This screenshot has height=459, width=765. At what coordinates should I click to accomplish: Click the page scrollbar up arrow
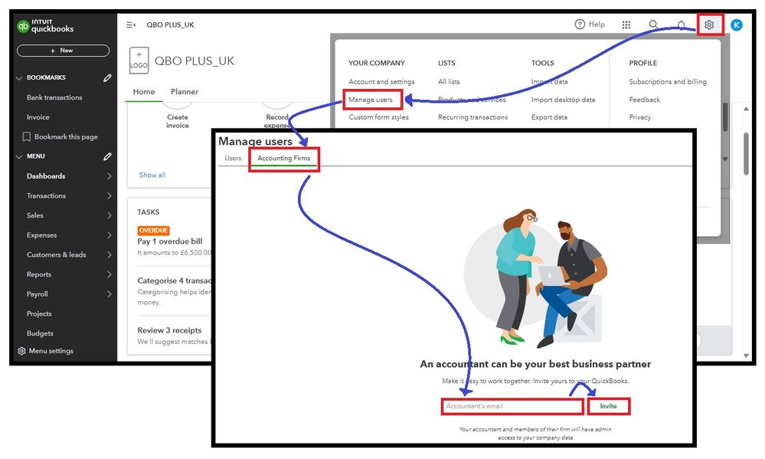(x=746, y=109)
